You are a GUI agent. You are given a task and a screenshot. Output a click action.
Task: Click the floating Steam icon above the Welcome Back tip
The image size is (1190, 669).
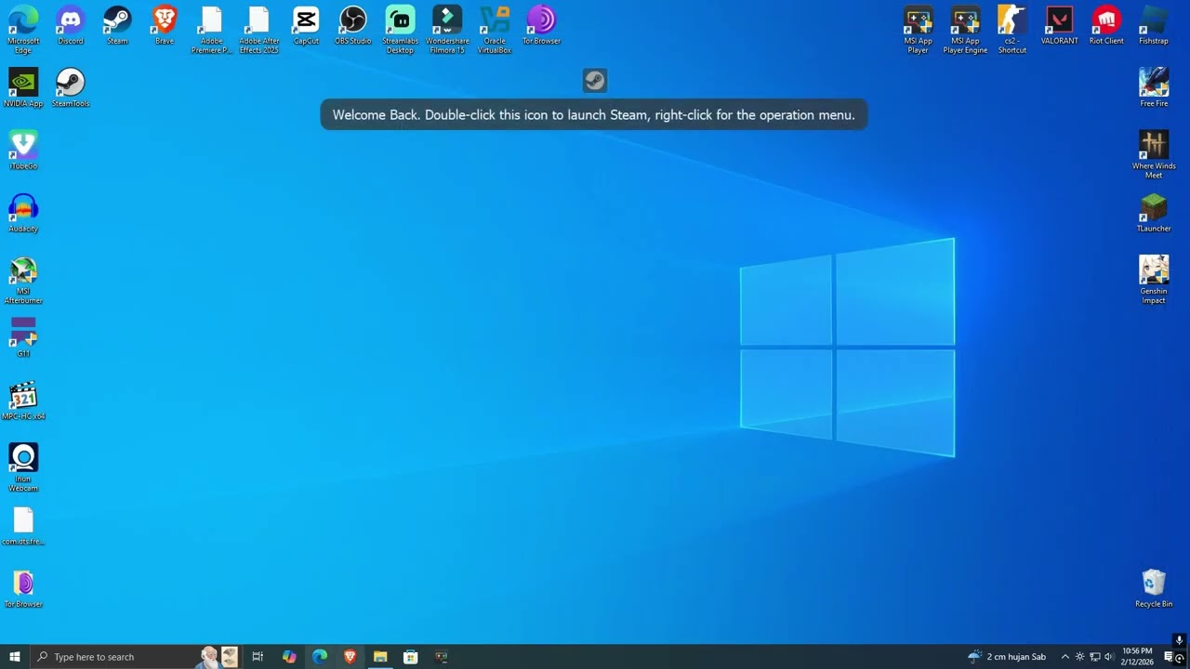595,81
